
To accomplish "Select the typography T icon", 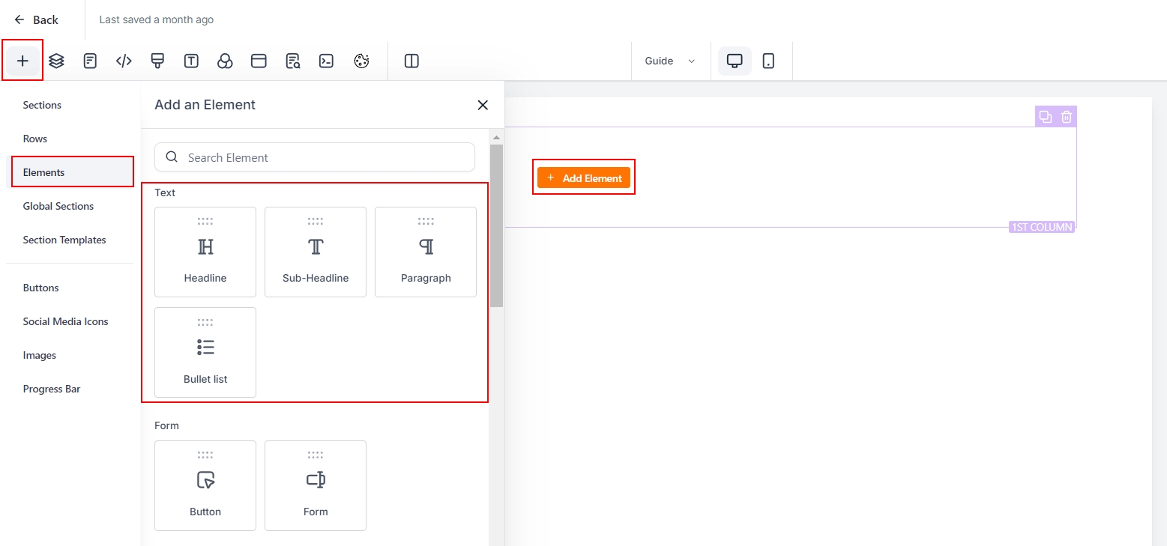I will (191, 61).
